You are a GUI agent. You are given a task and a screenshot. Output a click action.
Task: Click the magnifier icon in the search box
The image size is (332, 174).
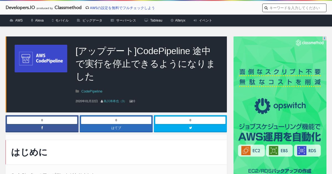pyautogui.click(x=266, y=8)
